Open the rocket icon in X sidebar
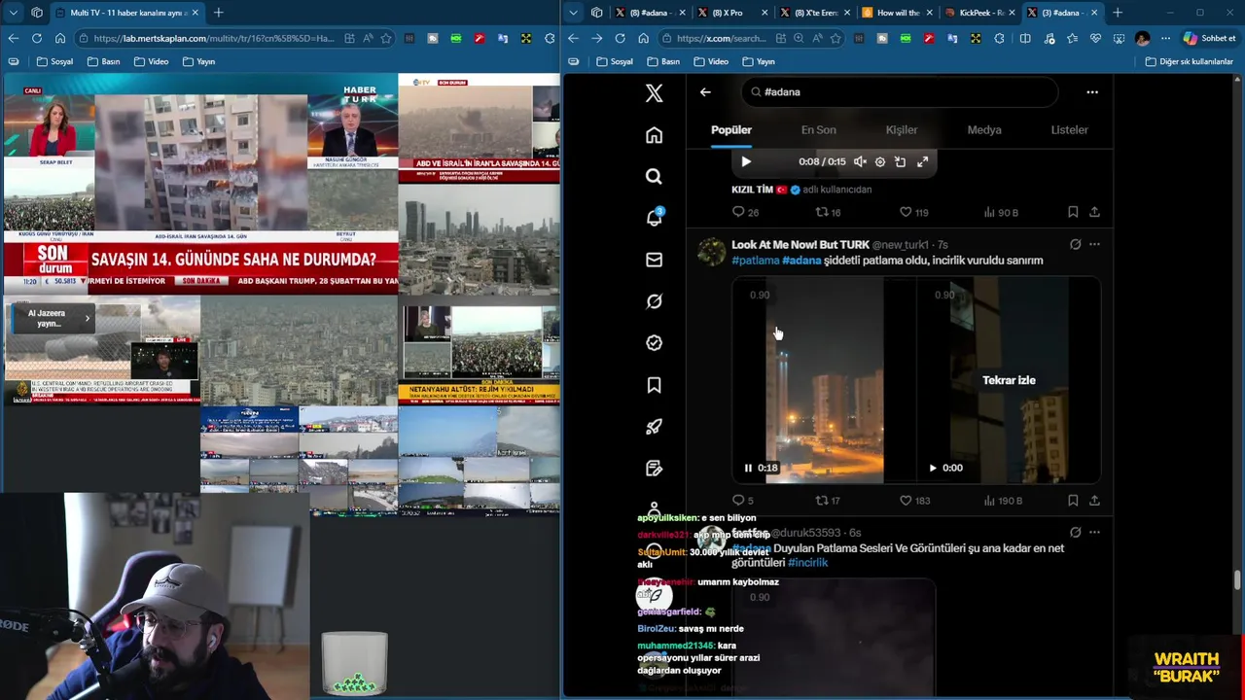This screenshot has height=700, width=1245. tap(654, 427)
